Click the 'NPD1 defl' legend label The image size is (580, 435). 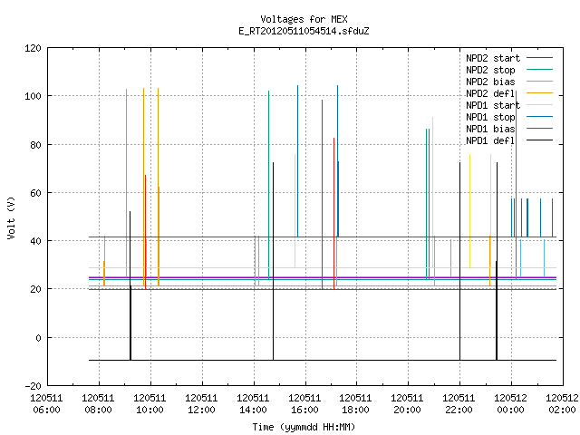click(490, 141)
